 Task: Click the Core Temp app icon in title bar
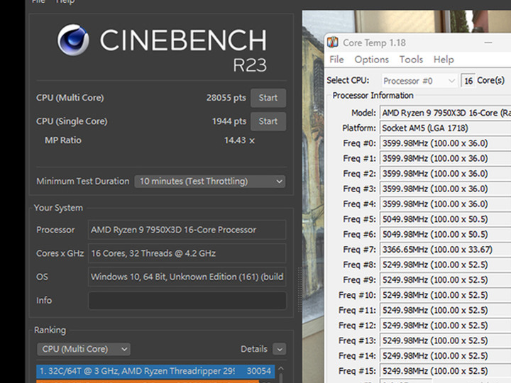tap(333, 43)
